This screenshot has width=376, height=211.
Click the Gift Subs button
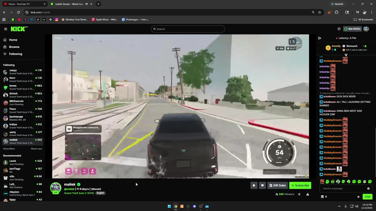[x=277, y=186]
